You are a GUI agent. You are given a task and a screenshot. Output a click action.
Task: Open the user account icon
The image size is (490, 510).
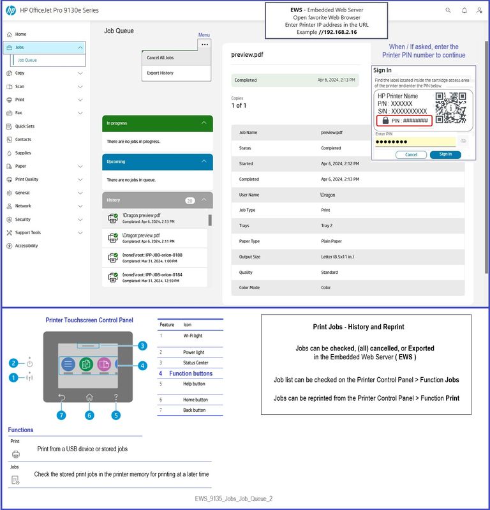click(479, 10)
